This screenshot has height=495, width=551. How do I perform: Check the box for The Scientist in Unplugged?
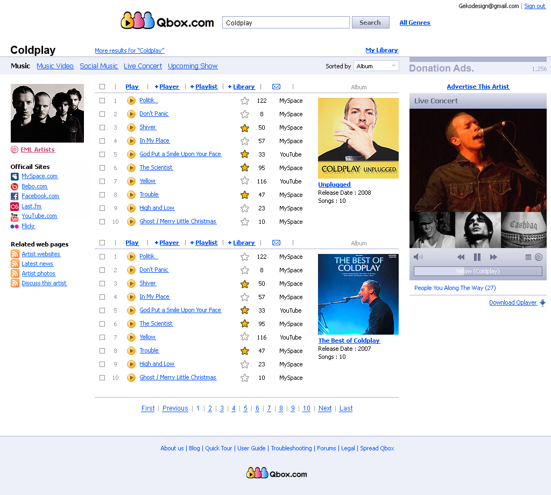[102, 168]
